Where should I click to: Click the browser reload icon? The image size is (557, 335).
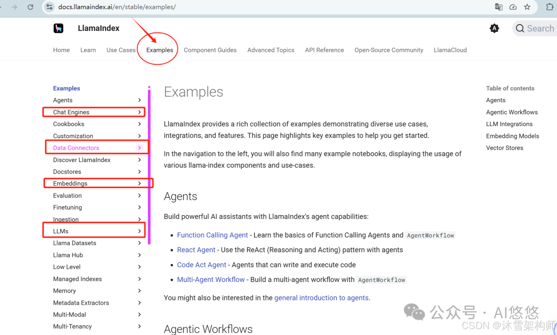coord(30,7)
